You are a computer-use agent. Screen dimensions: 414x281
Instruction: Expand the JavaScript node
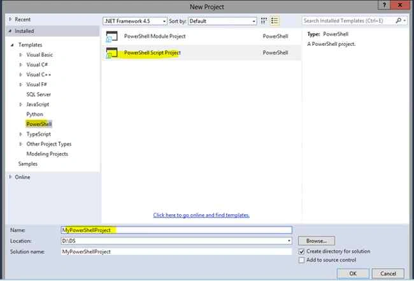click(20, 104)
